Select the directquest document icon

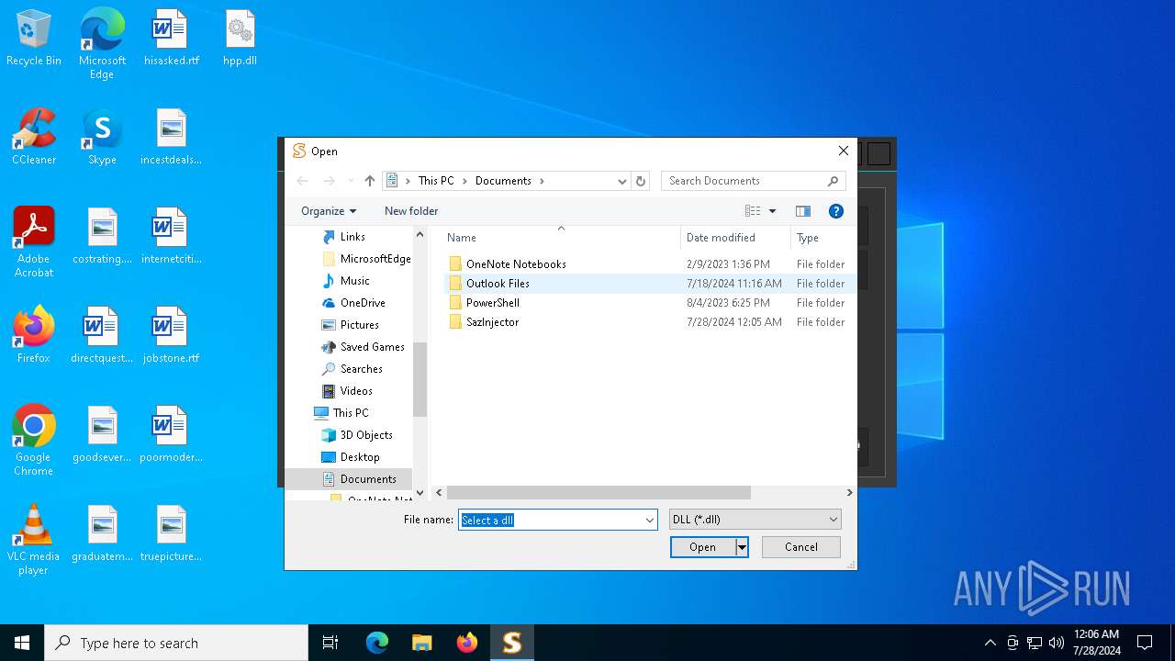pos(102,336)
